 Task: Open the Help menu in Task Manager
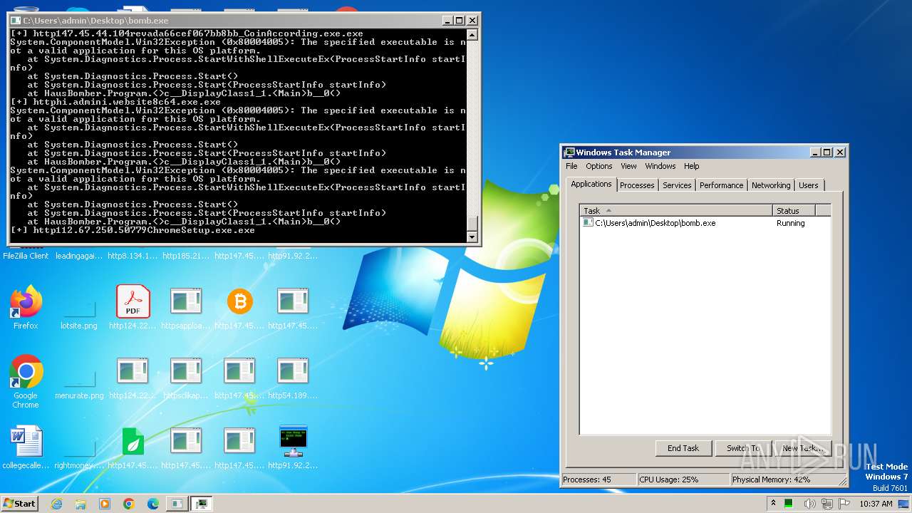692,166
